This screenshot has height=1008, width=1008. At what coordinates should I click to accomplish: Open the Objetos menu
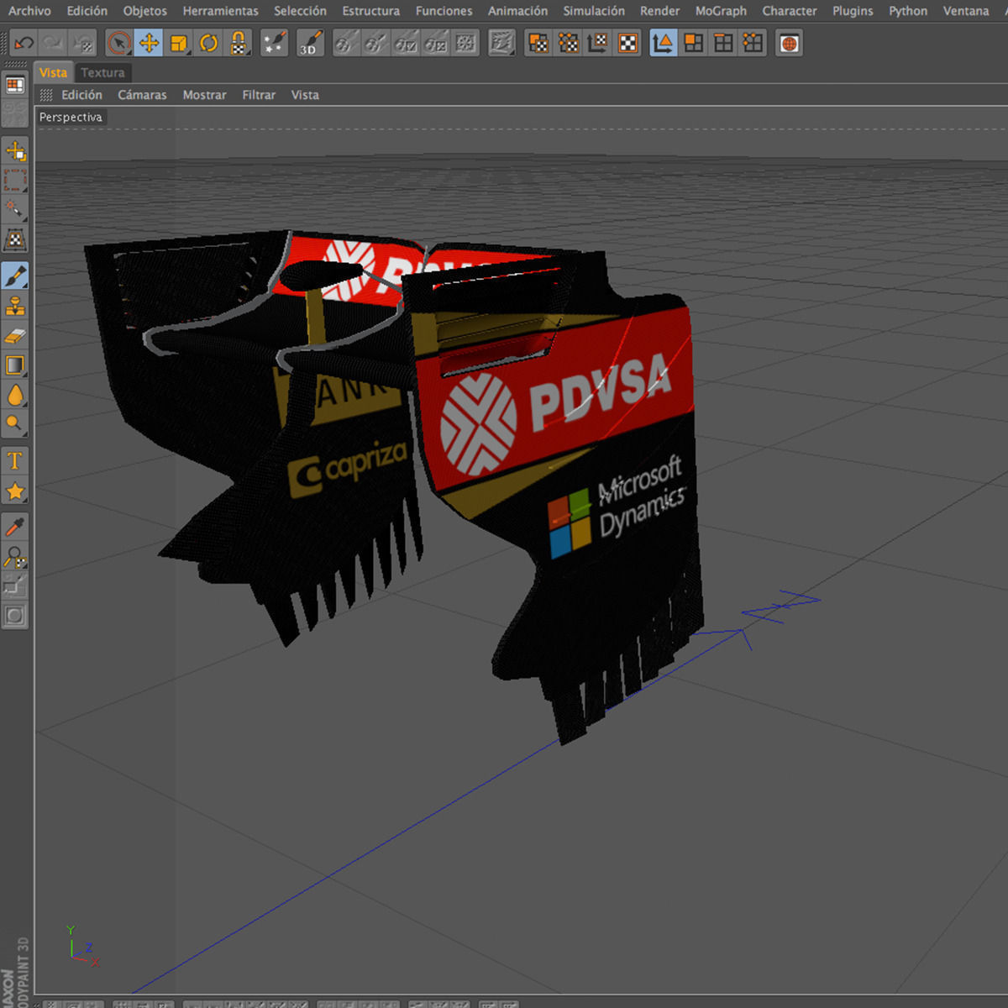[x=145, y=11]
